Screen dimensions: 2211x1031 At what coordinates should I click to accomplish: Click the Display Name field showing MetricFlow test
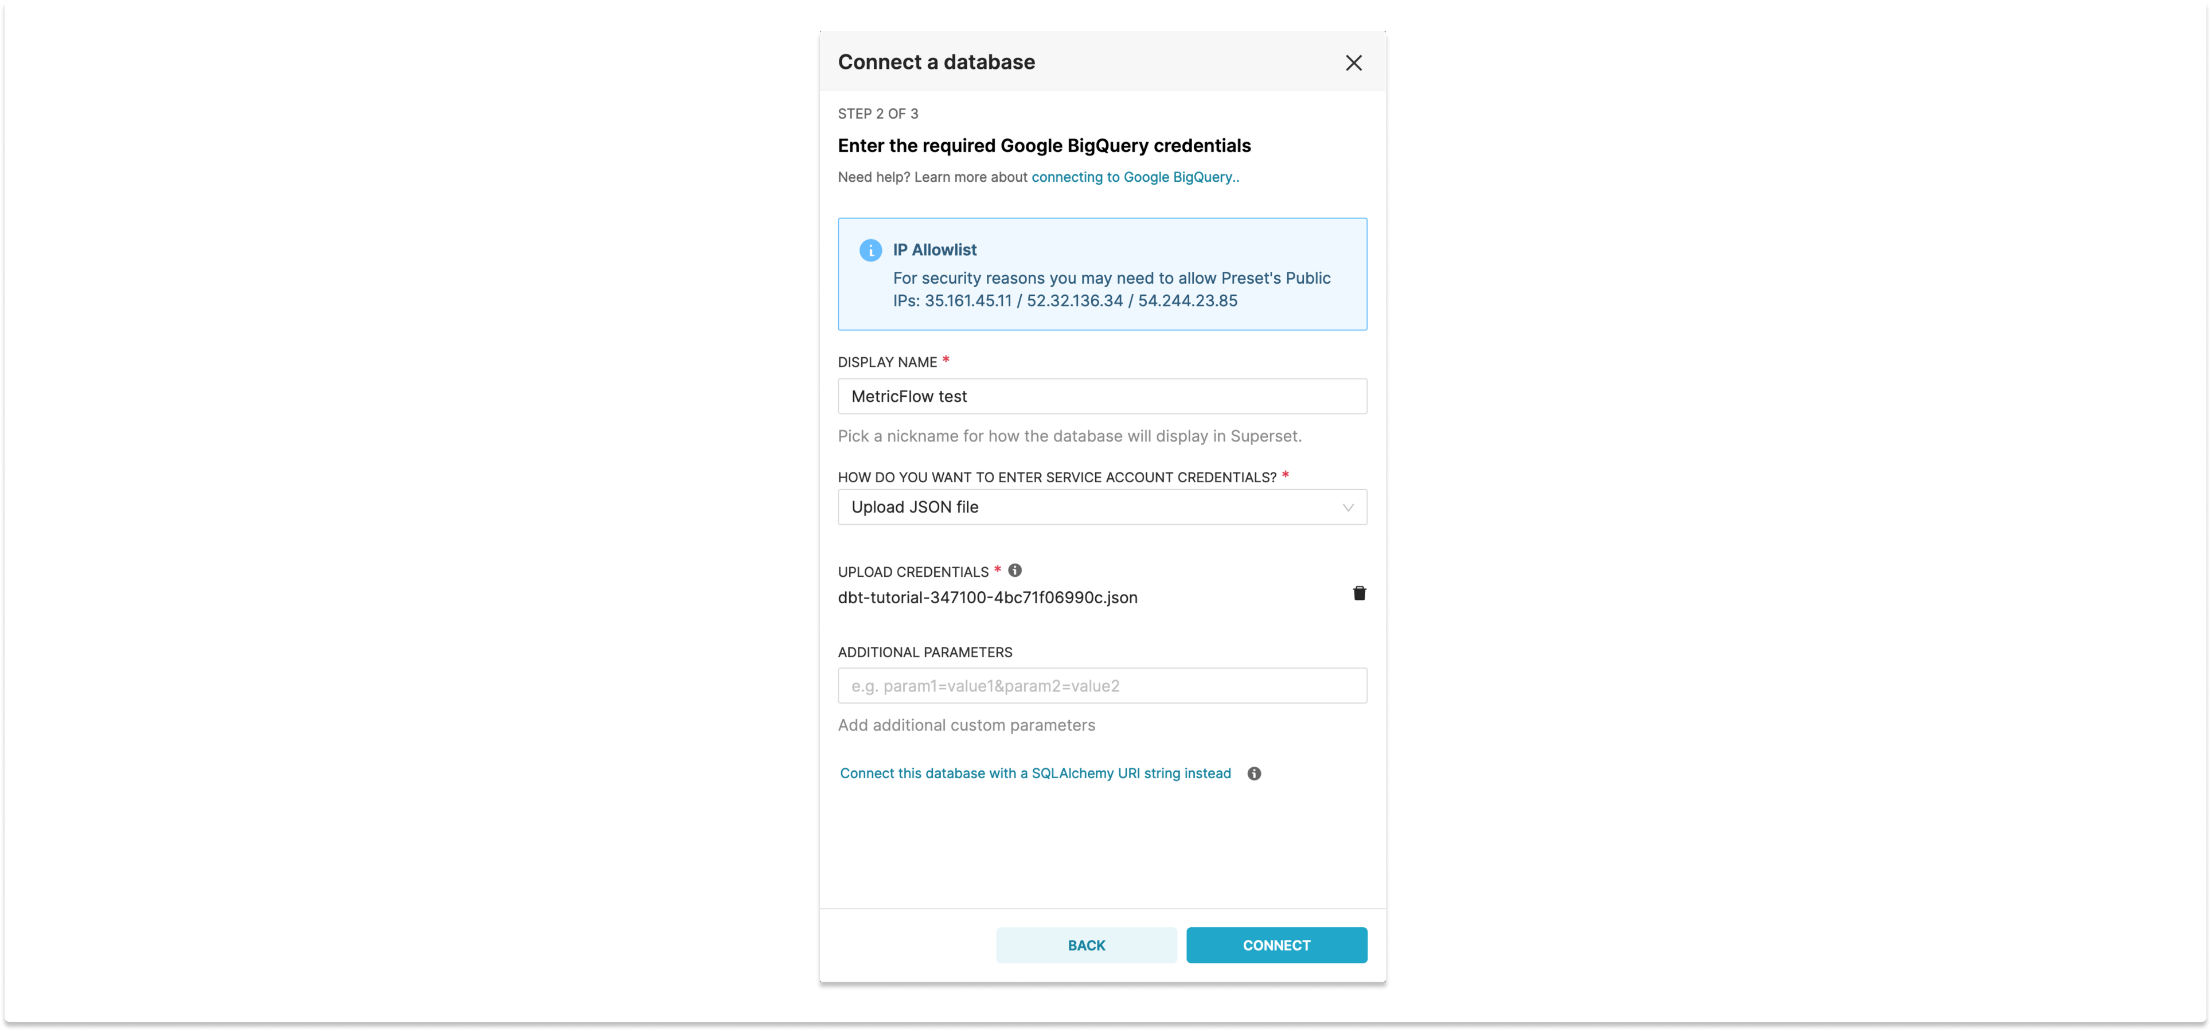click(x=1102, y=396)
